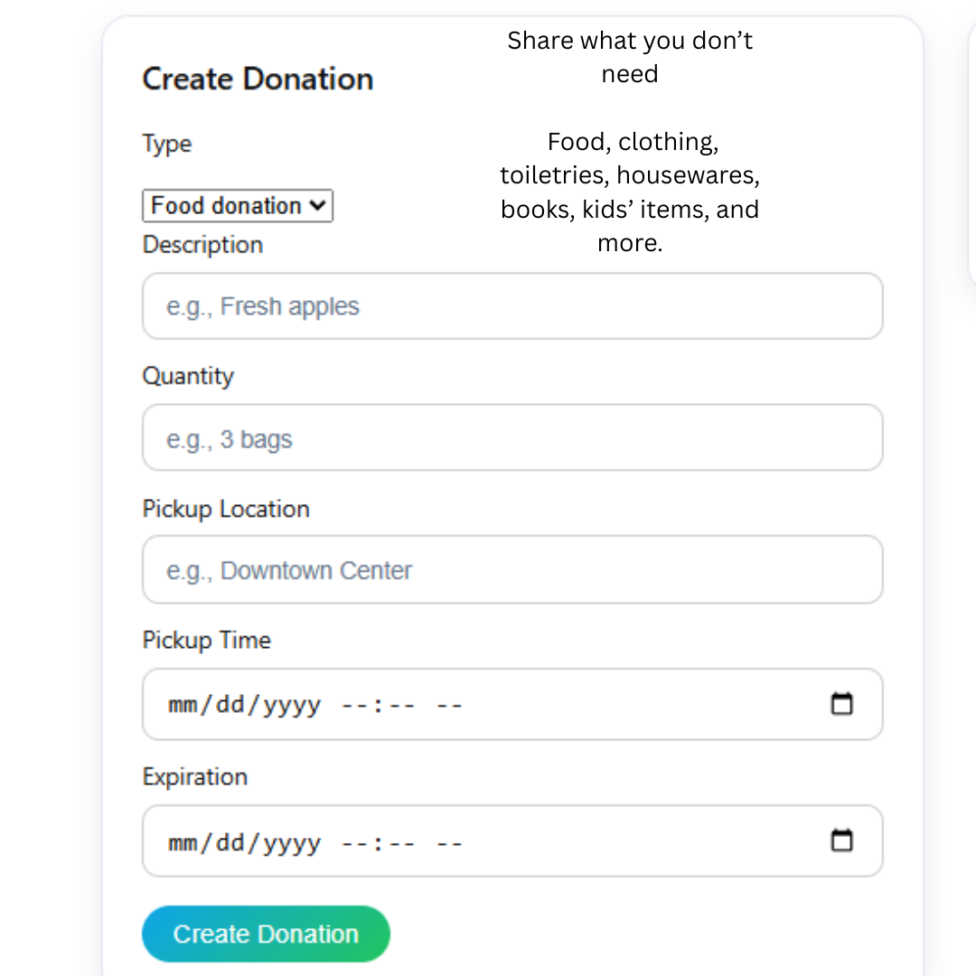Screen dimensions: 976x976
Task: Click the hour segment of Expiration time
Action: (352, 841)
